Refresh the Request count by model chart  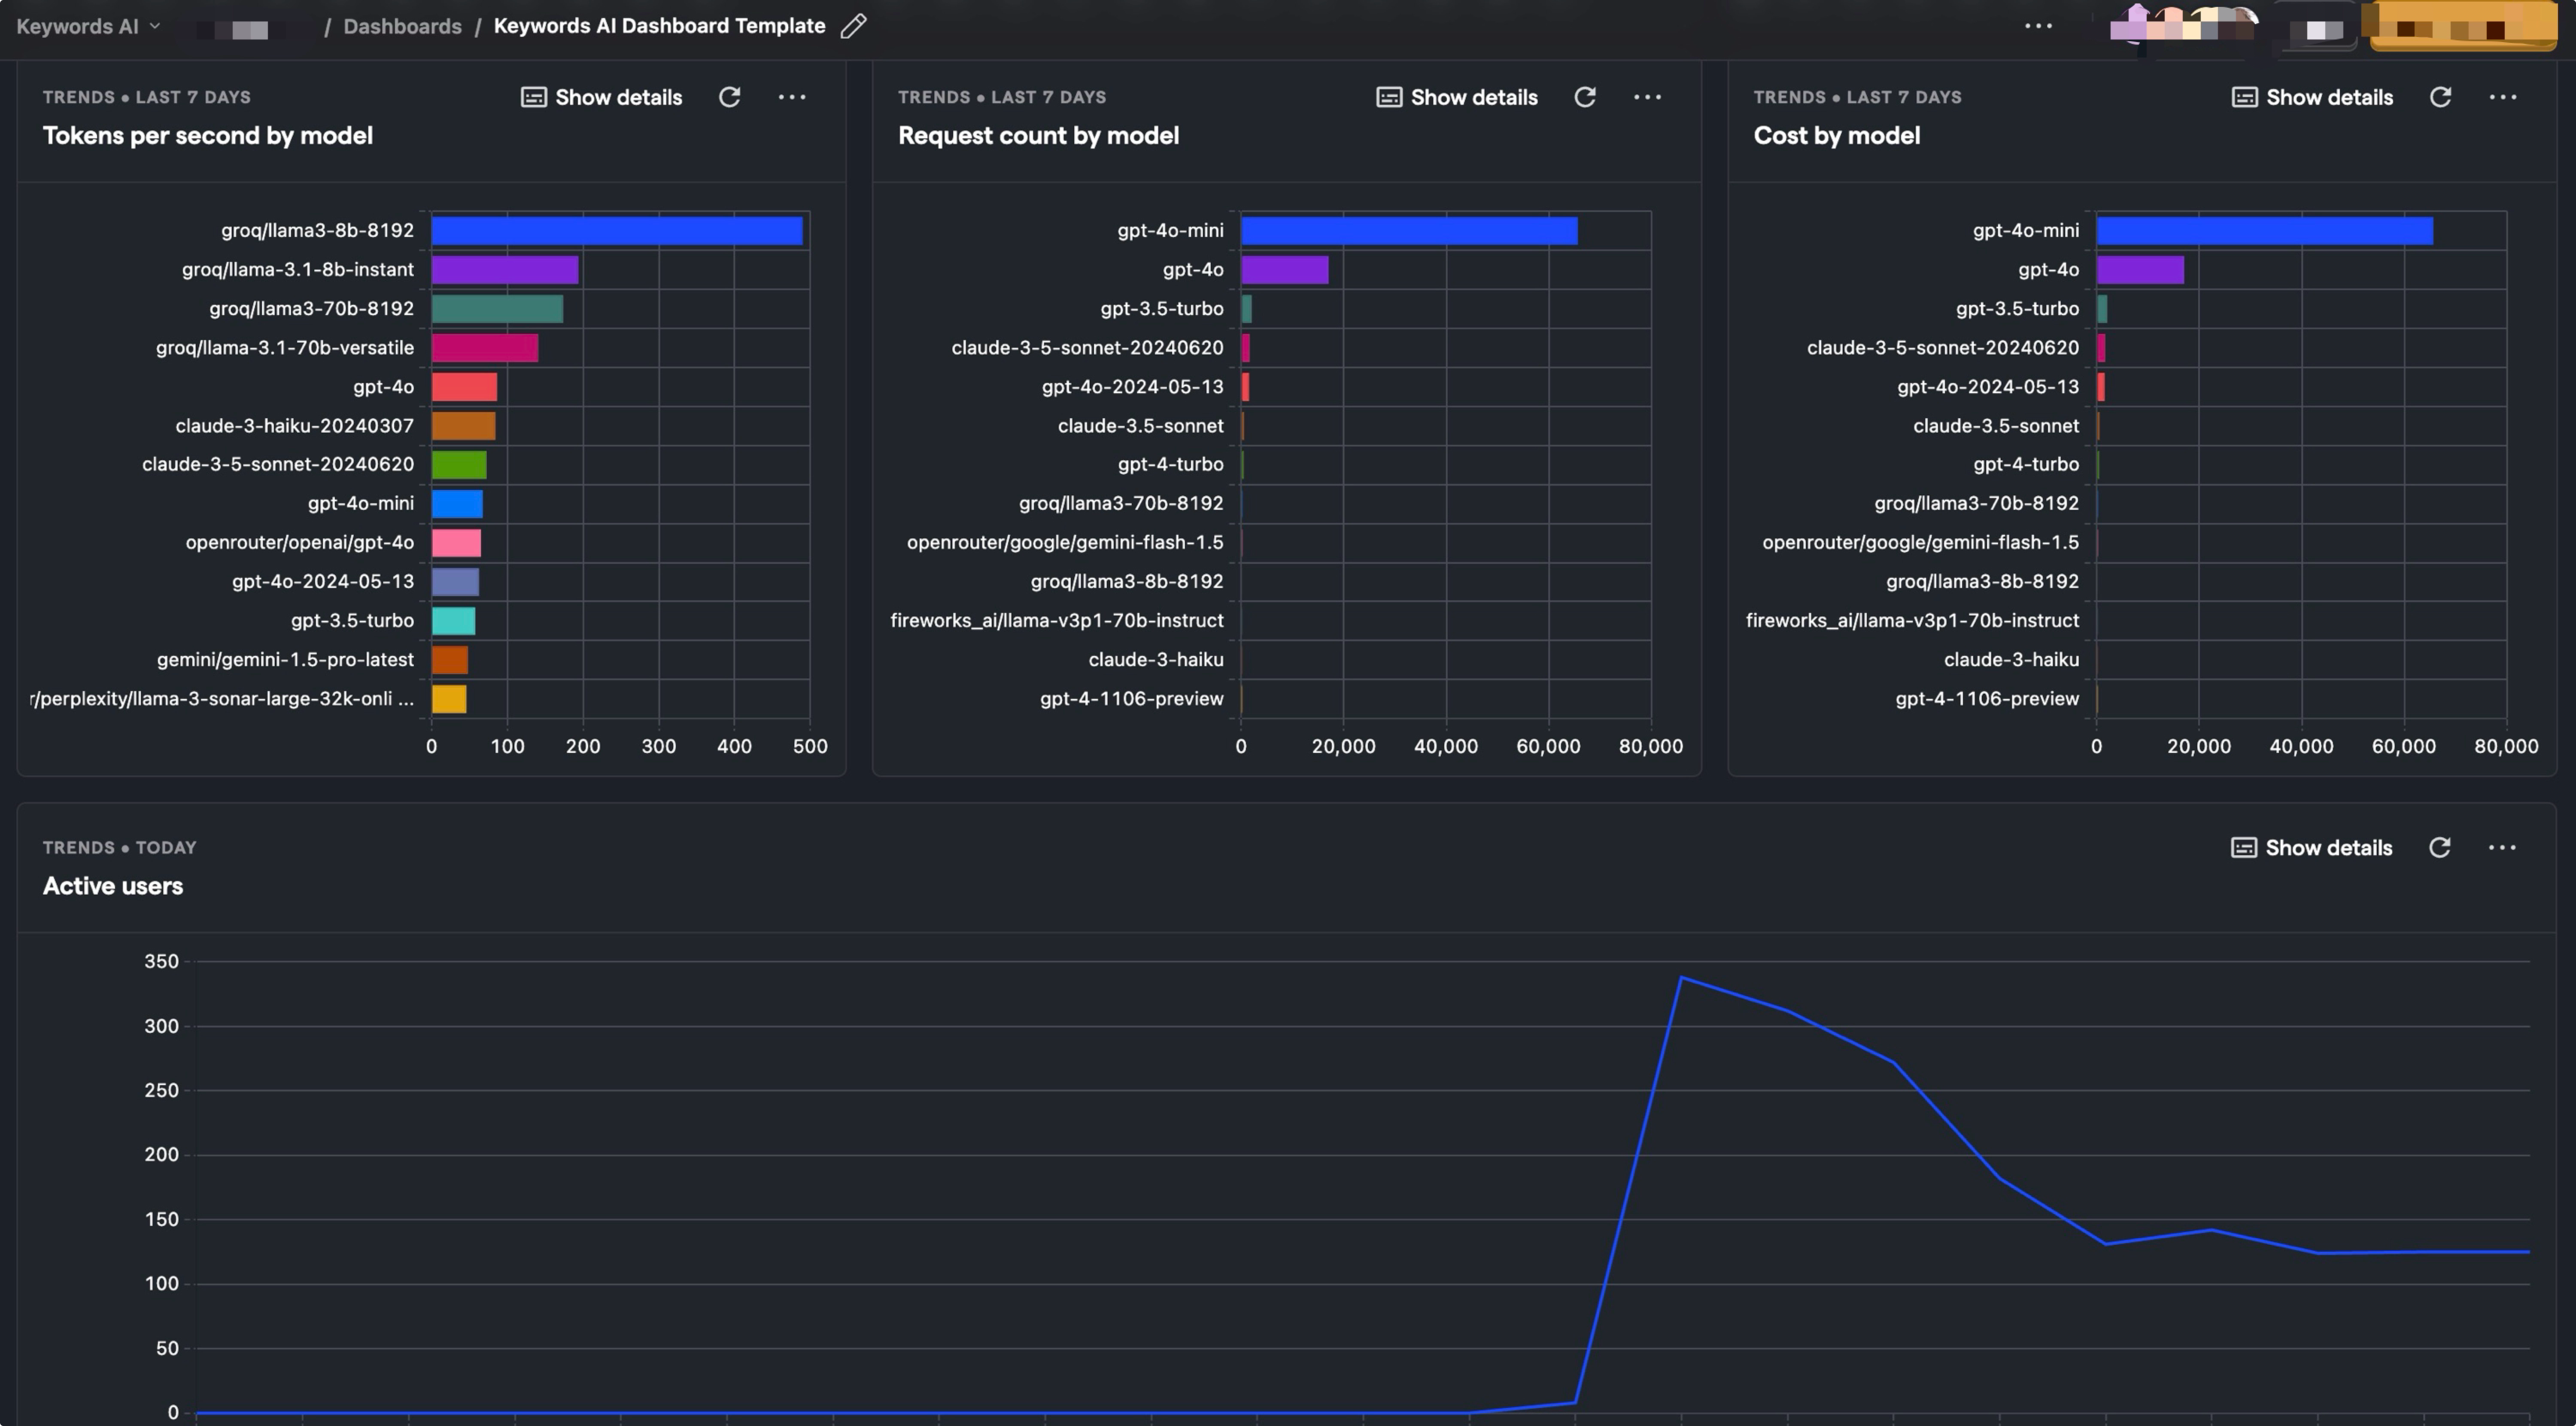[1584, 97]
